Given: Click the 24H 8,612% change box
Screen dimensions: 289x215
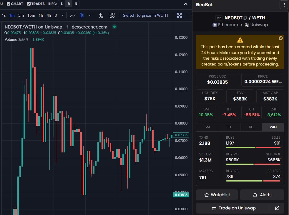Looking at the screenshot, I should click(274, 112).
